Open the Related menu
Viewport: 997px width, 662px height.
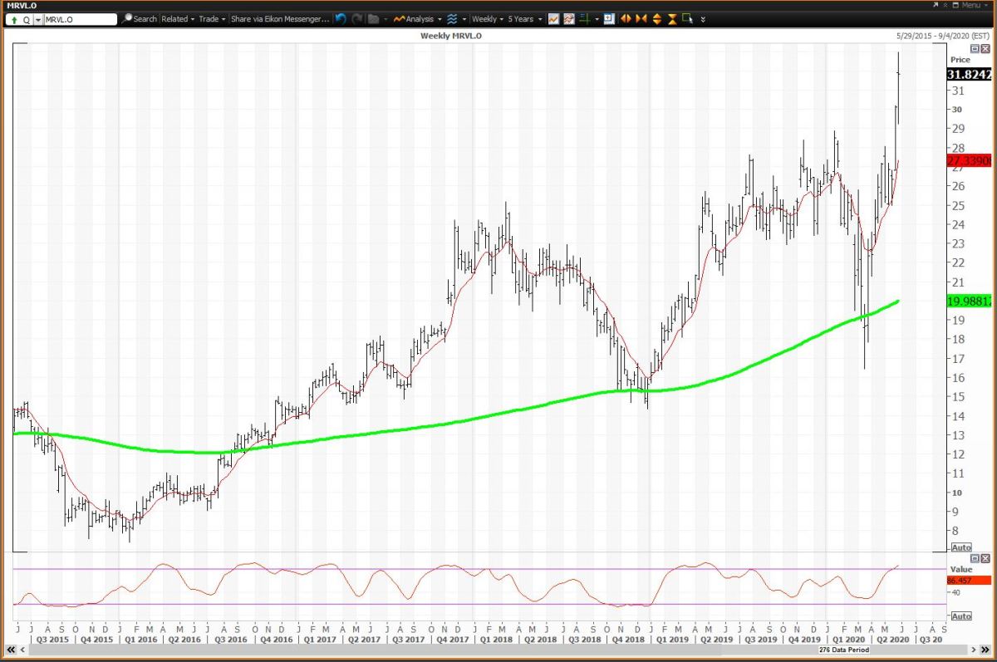(178, 18)
